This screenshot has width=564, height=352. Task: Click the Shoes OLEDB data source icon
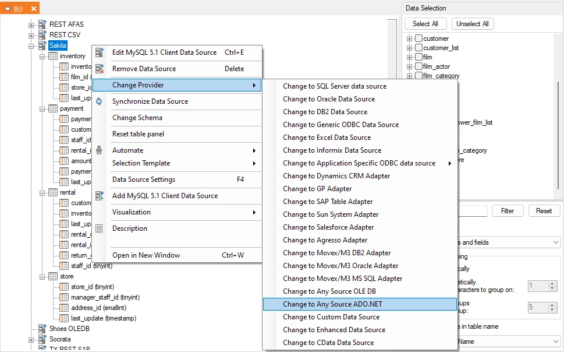pos(42,329)
